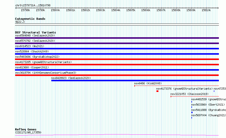Select the nsv613660 blue variant bar
Image resolution: width=226 pixels, height=138 pixels.
click(117, 70)
